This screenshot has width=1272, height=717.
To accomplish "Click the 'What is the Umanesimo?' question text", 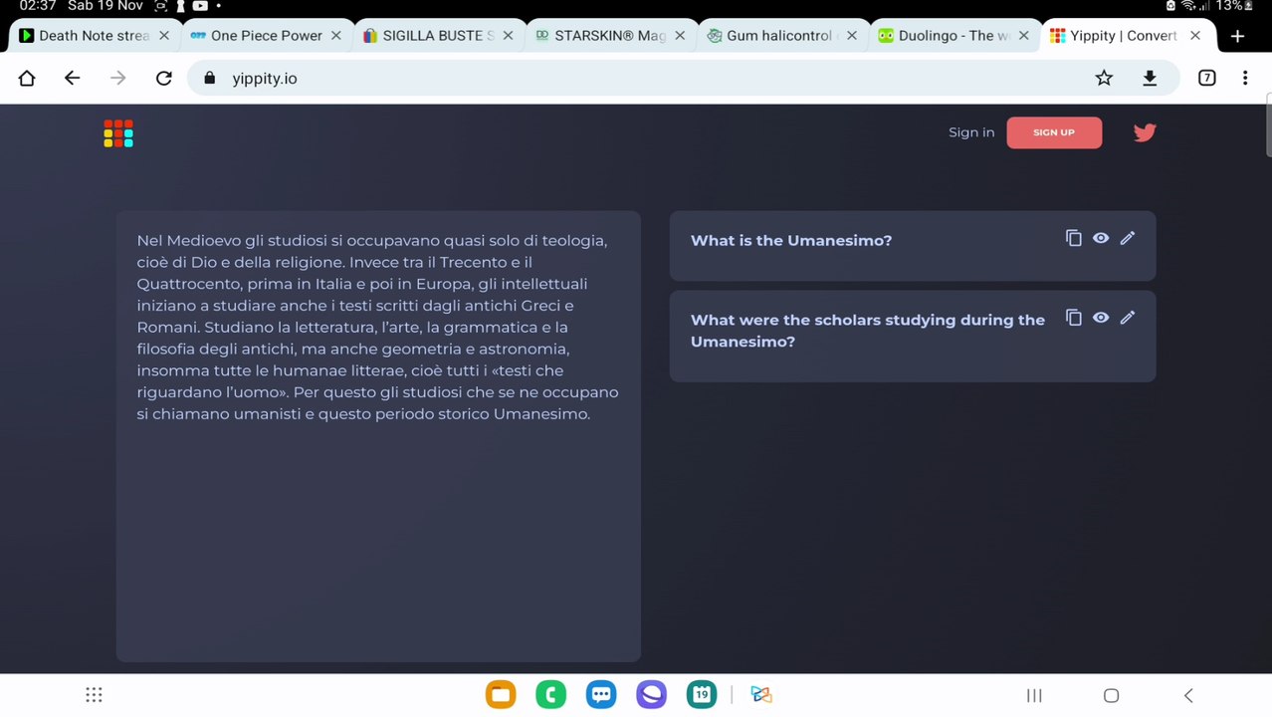I will click(791, 240).
